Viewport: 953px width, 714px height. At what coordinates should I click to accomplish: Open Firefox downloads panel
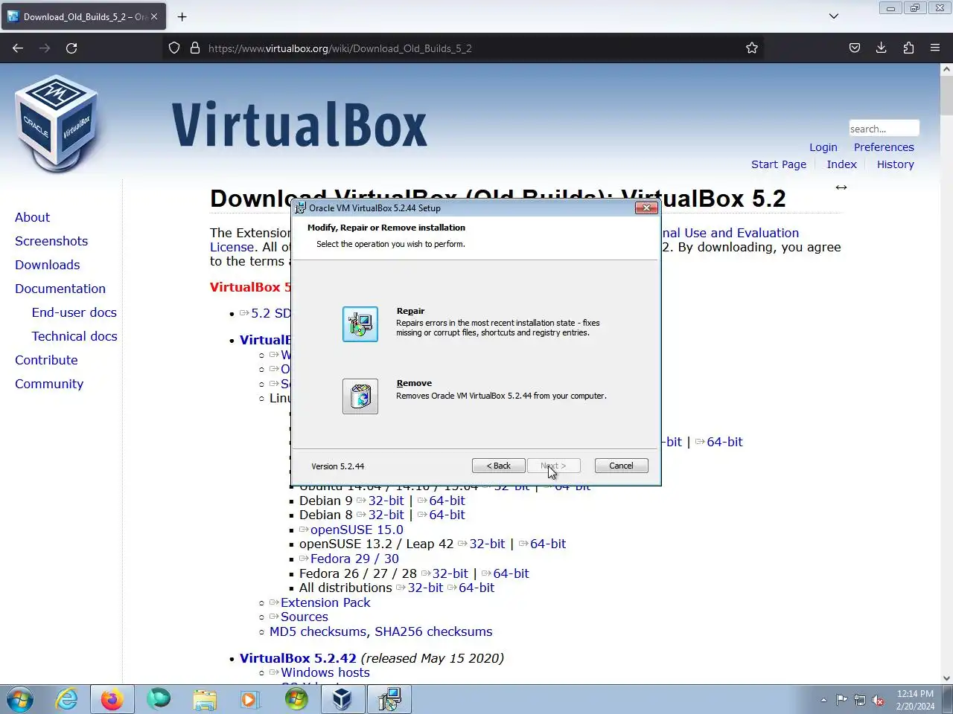point(882,48)
